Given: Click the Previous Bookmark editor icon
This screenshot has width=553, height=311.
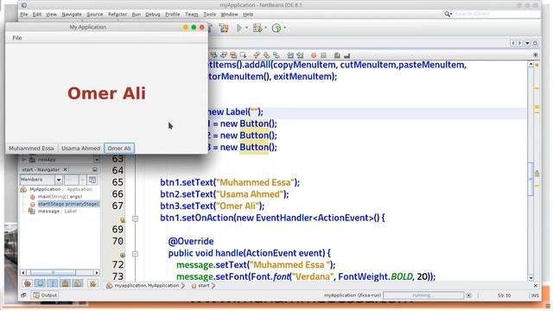Looking at the screenshot, I should (257, 55).
